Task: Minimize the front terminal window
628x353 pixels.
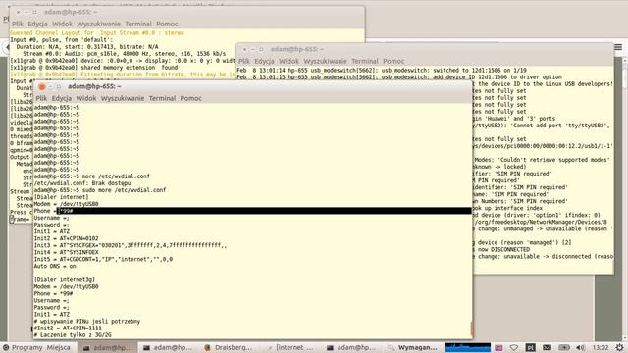Action: coord(50,86)
